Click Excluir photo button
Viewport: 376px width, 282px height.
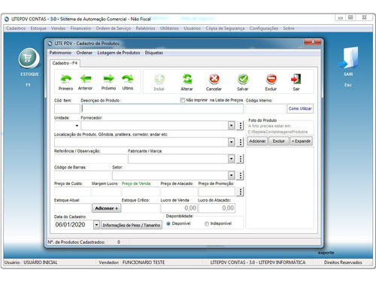click(x=279, y=141)
